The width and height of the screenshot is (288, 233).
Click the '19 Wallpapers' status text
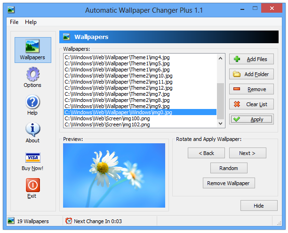click(x=33, y=221)
